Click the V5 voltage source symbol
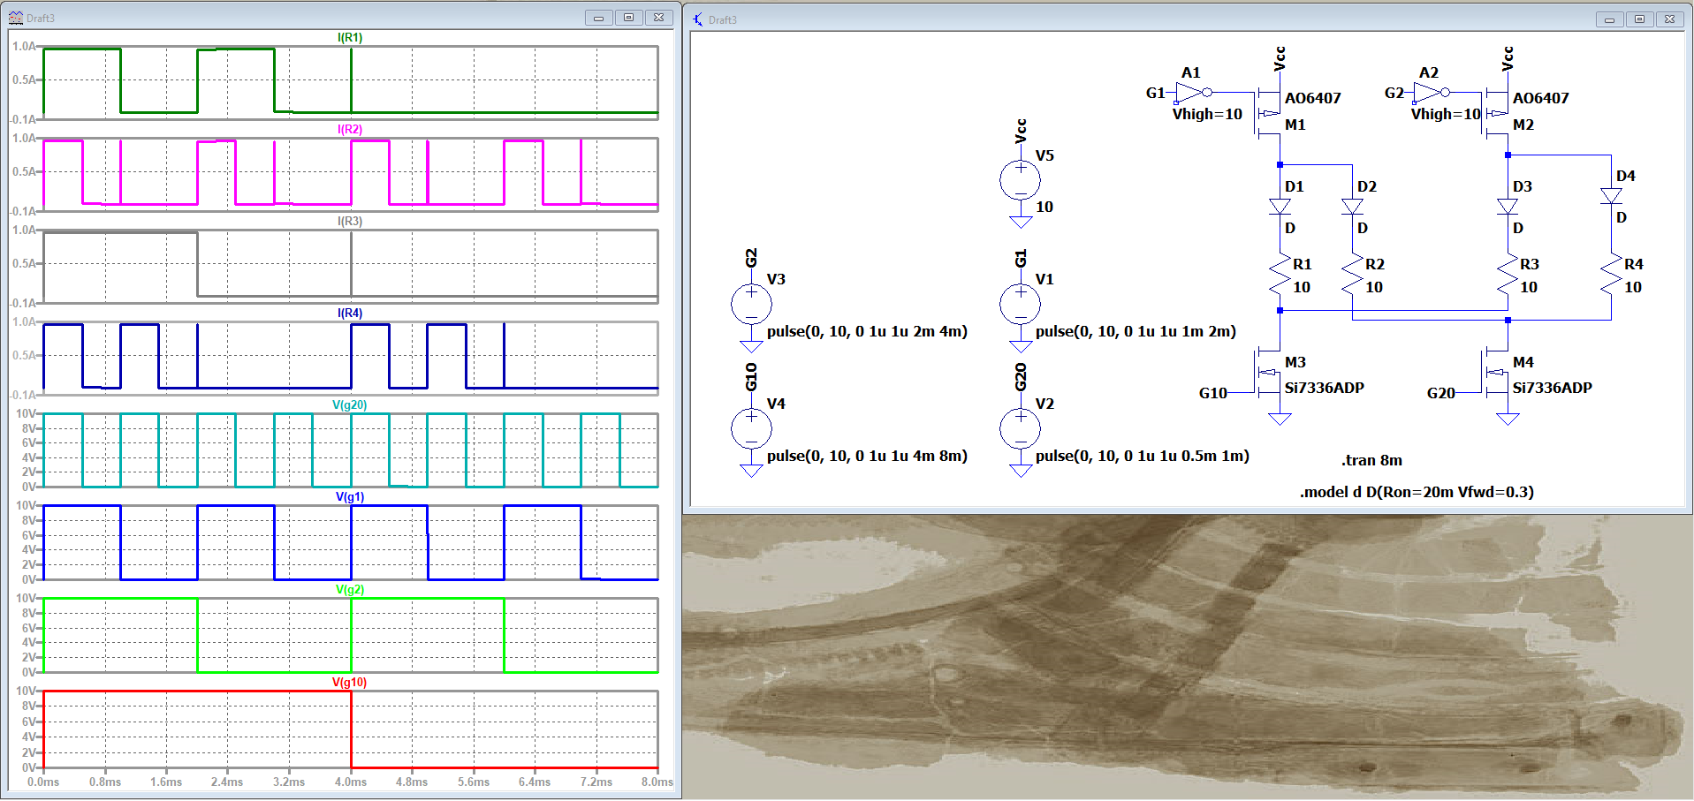This screenshot has width=1694, height=801. tap(1020, 180)
